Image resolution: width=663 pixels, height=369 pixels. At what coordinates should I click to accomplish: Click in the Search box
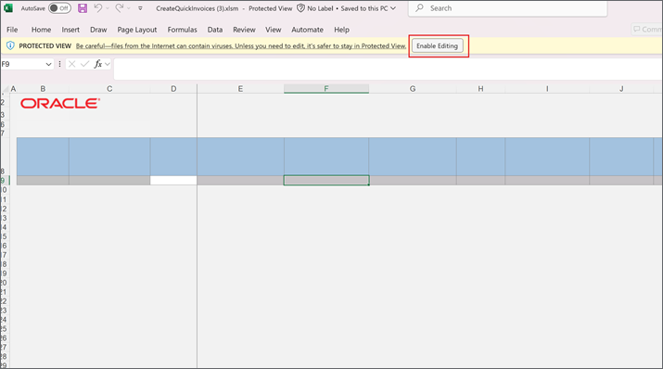click(507, 8)
